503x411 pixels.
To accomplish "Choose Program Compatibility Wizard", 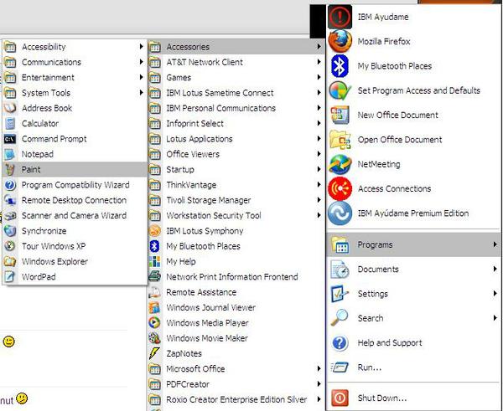I will (75, 185).
